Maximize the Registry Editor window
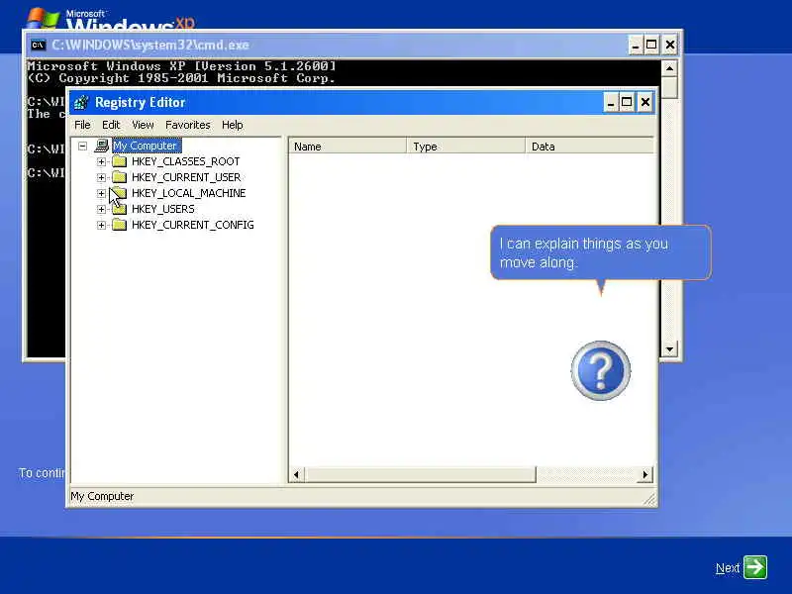The width and height of the screenshot is (792, 594). (627, 103)
